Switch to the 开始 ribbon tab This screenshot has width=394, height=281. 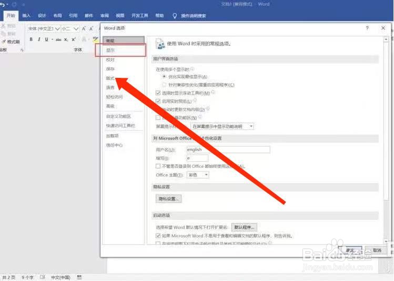[x=11, y=16]
